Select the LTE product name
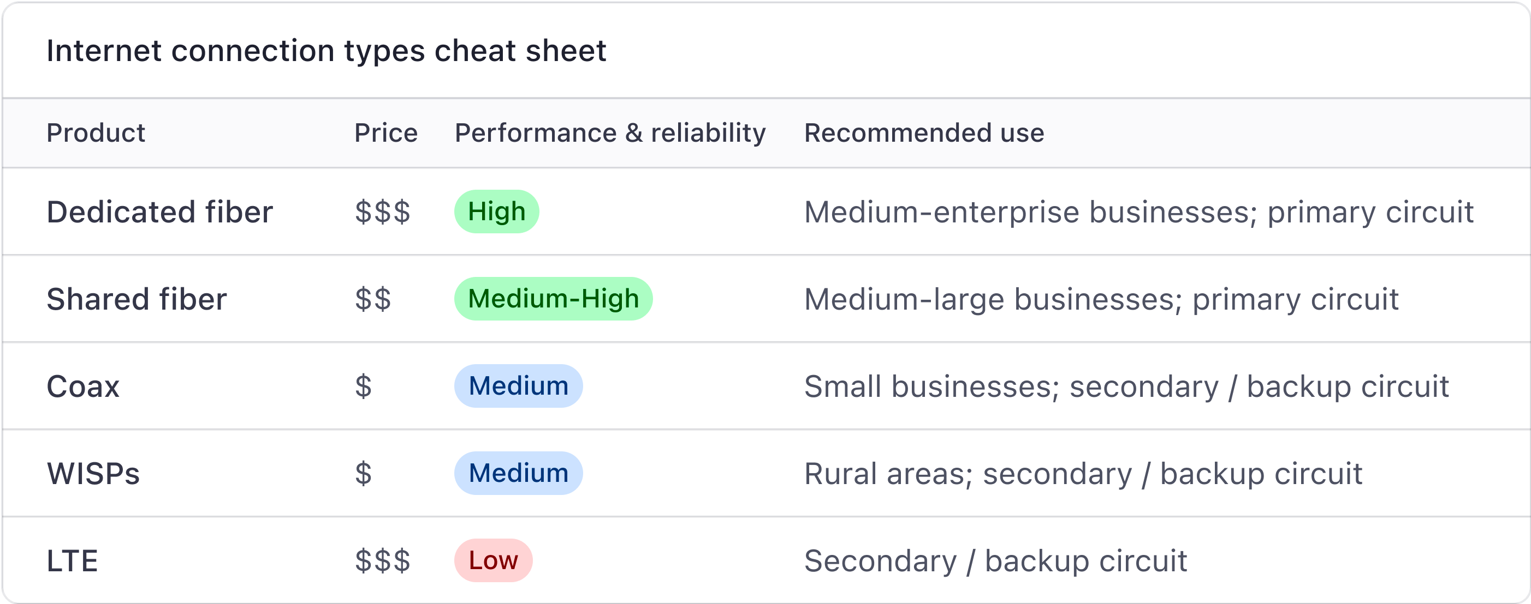The width and height of the screenshot is (1531, 604). click(x=72, y=561)
